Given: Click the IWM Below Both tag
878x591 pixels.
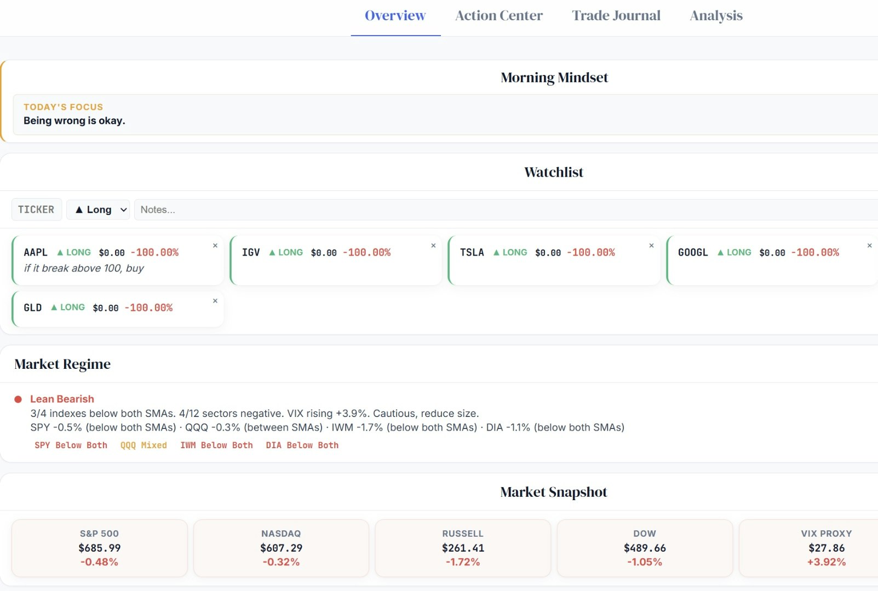Looking at the screenshot, I should coord(216,445).
